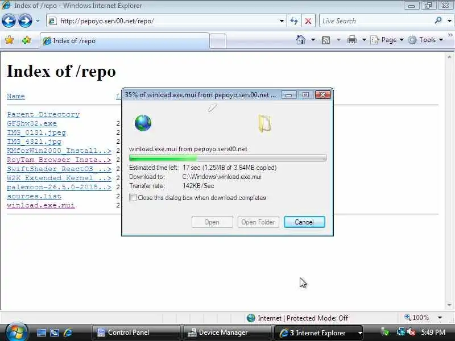The image size is (455, 341).
Task: Click the 5:49 PM system clock
Action: tap(433, 332)
